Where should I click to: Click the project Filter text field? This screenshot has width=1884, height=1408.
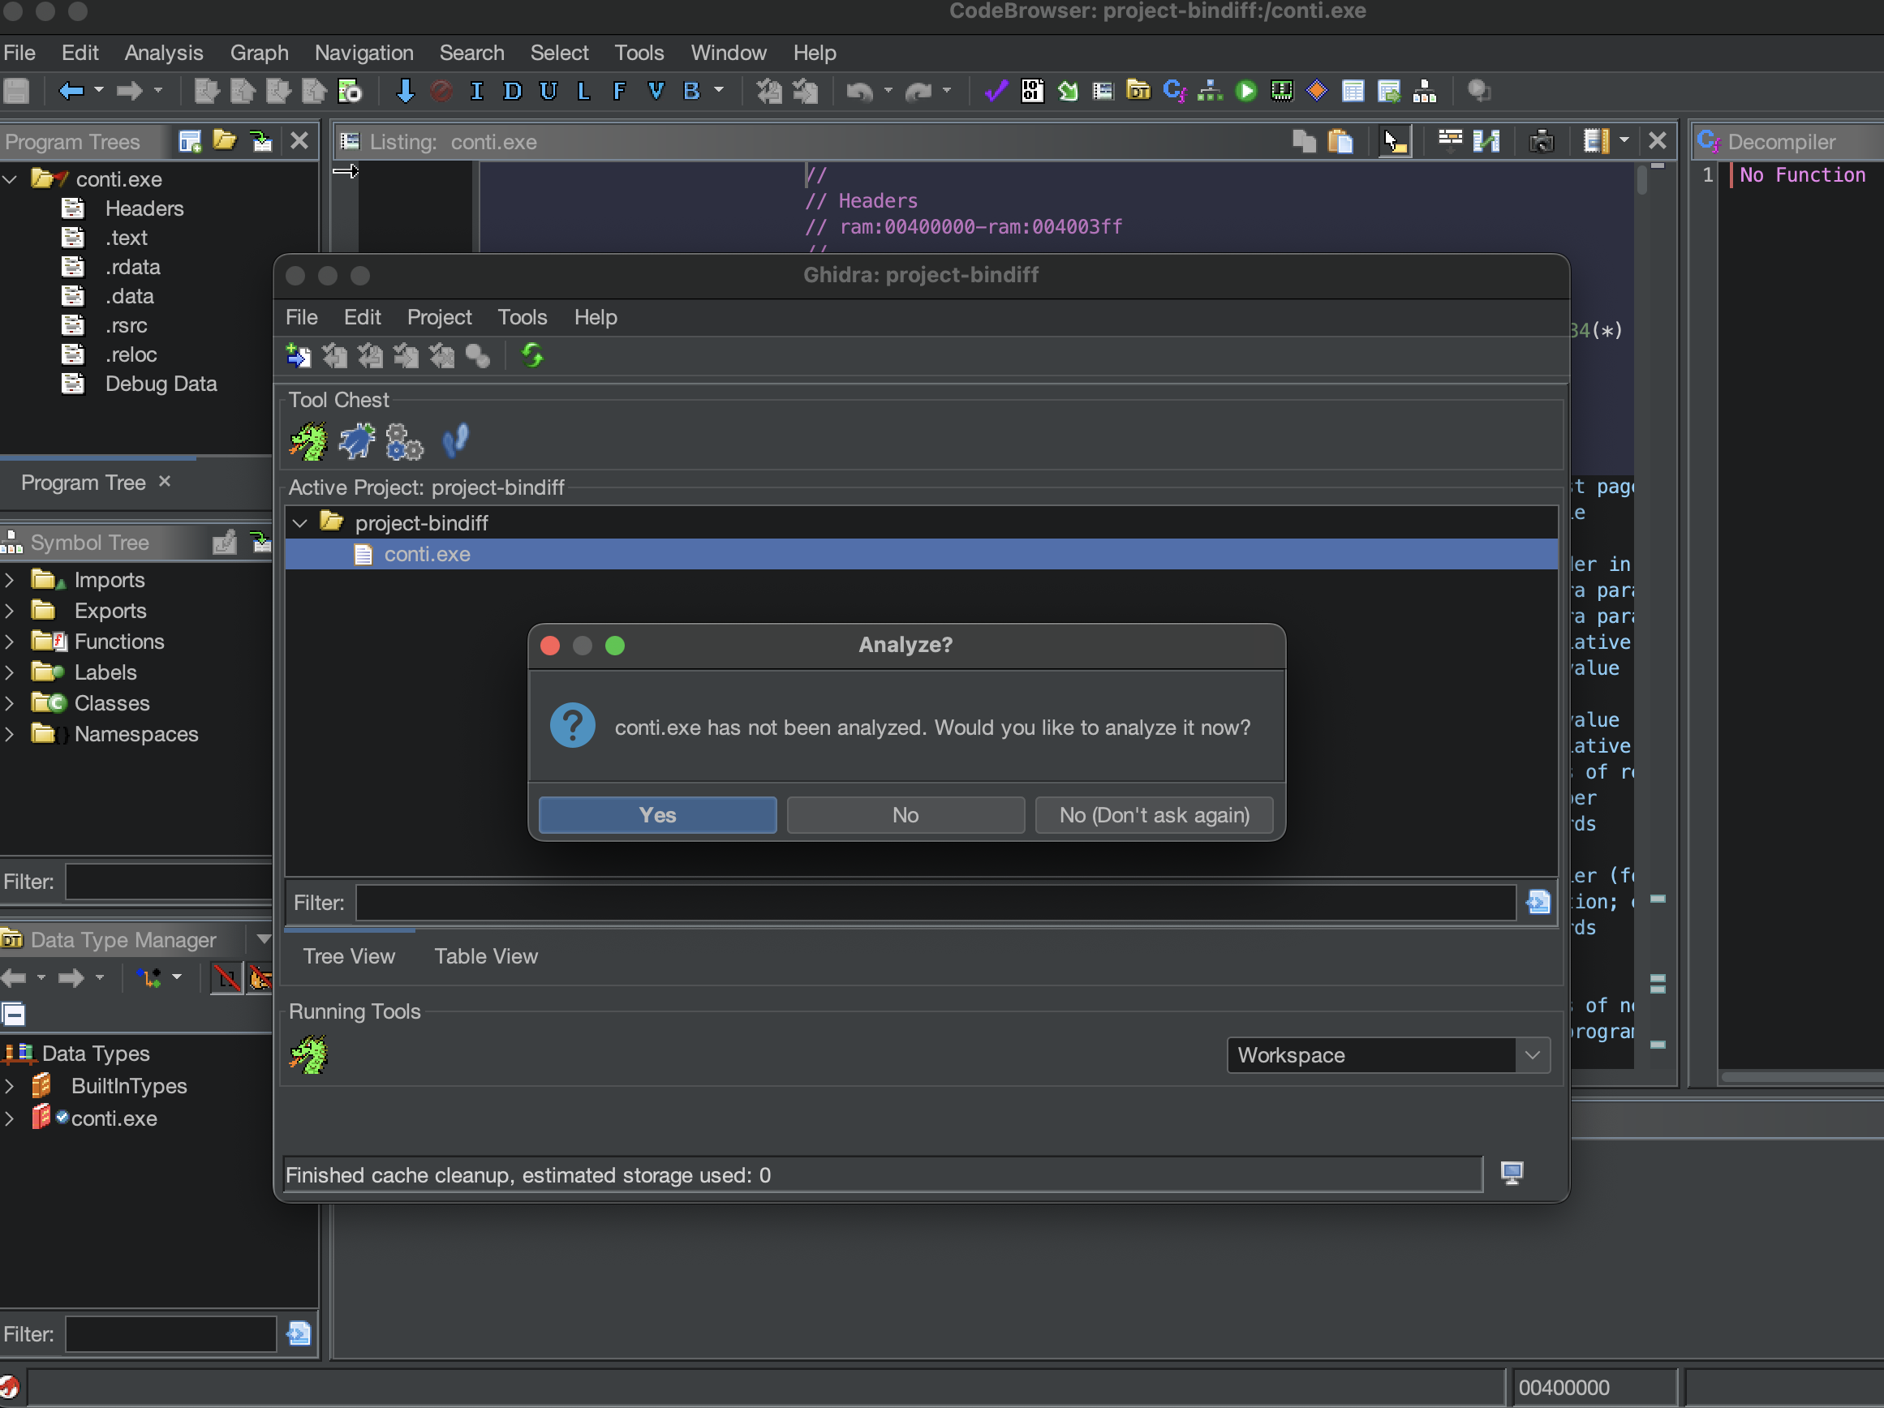pyautogui.click(x=935, y=903)
